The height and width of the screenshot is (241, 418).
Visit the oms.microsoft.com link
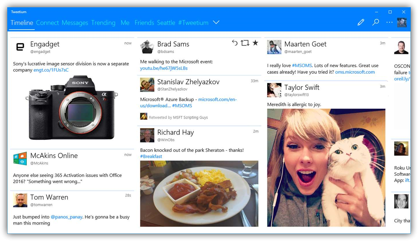point(355,72)
